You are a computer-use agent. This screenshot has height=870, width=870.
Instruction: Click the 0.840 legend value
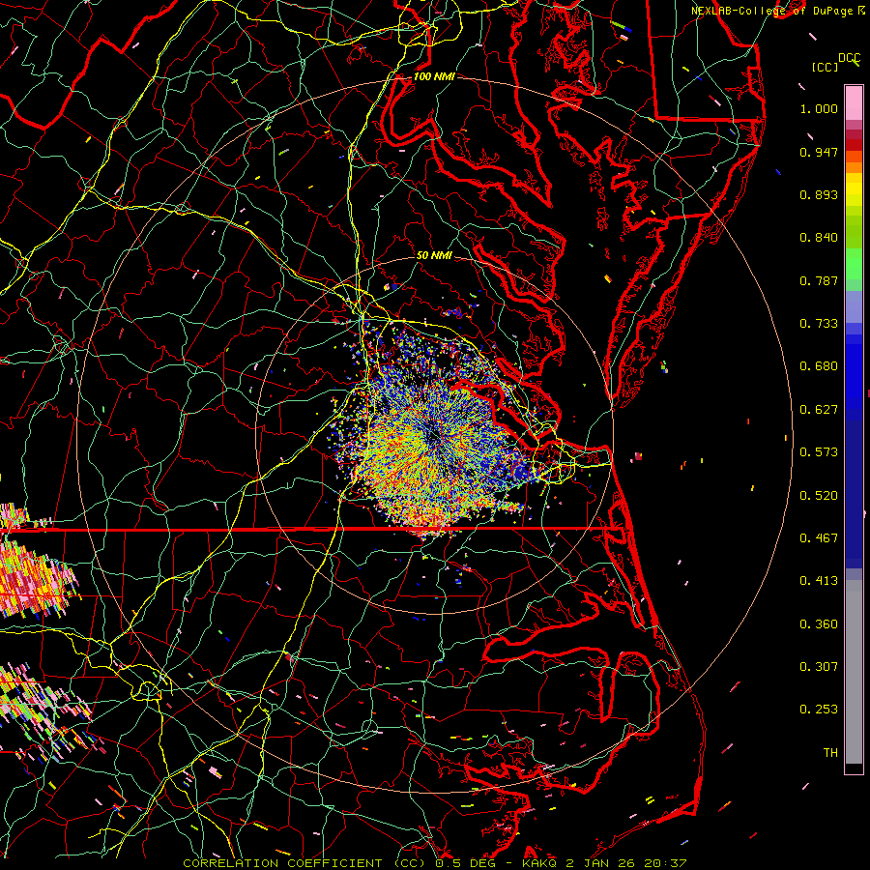coord(819,238)
